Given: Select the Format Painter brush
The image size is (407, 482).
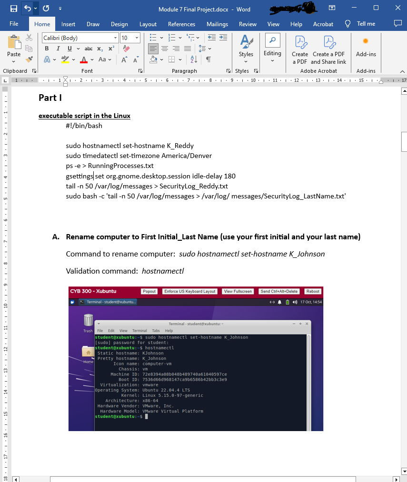Looking at the screenshot, I should 29,59.
